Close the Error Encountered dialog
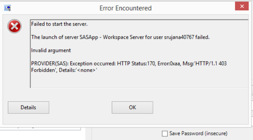253x140 pixels. (242, 7)
